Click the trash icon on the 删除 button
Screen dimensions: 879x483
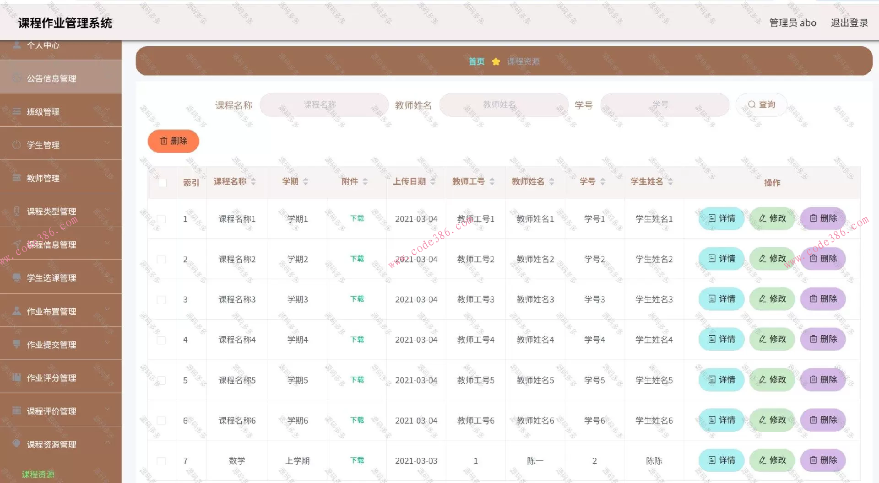(164, 141)
